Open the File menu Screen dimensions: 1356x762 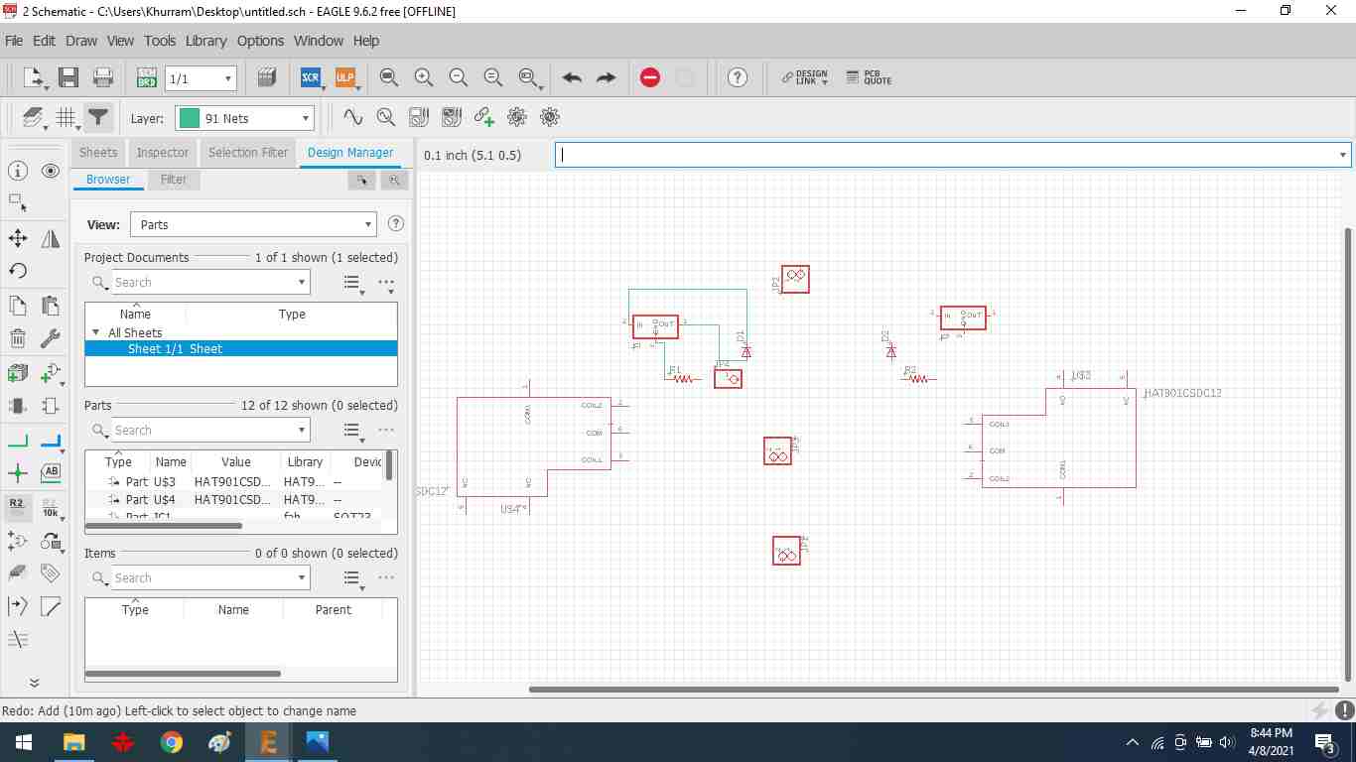point(14,41)
